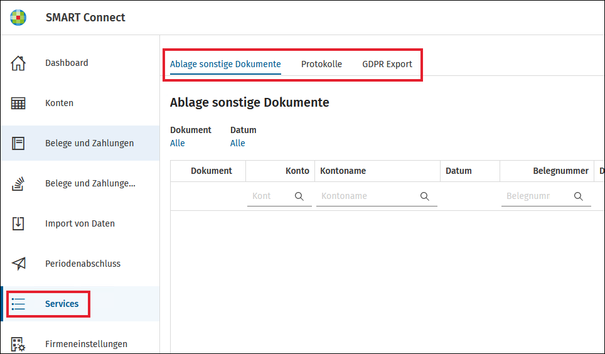Click the search magnifier in the Belegnummer filter
This screenshot has width=605, height=354.
pyautogui.click(x=579, y=196)
